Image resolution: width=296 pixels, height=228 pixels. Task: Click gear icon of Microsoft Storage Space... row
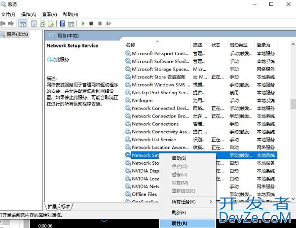pyautogui.click(x=128, y=69)
